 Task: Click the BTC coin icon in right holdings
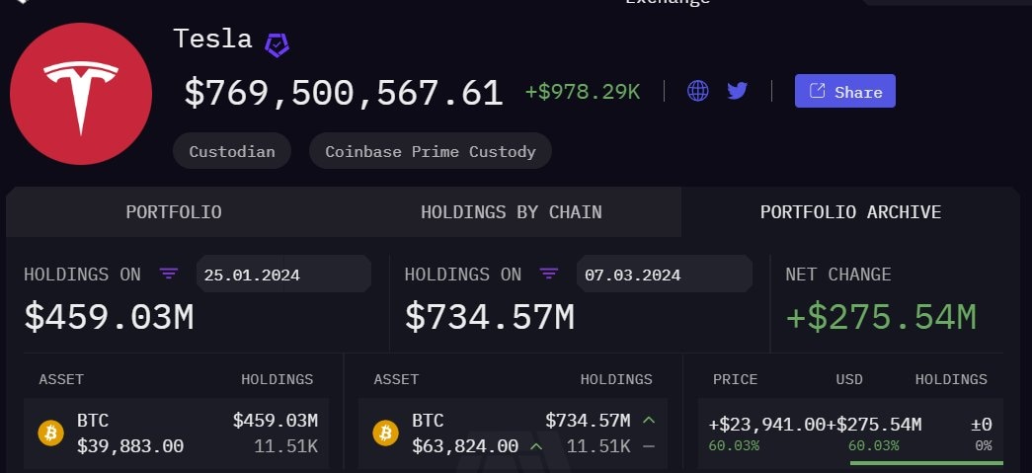click(x=386, y=433)
